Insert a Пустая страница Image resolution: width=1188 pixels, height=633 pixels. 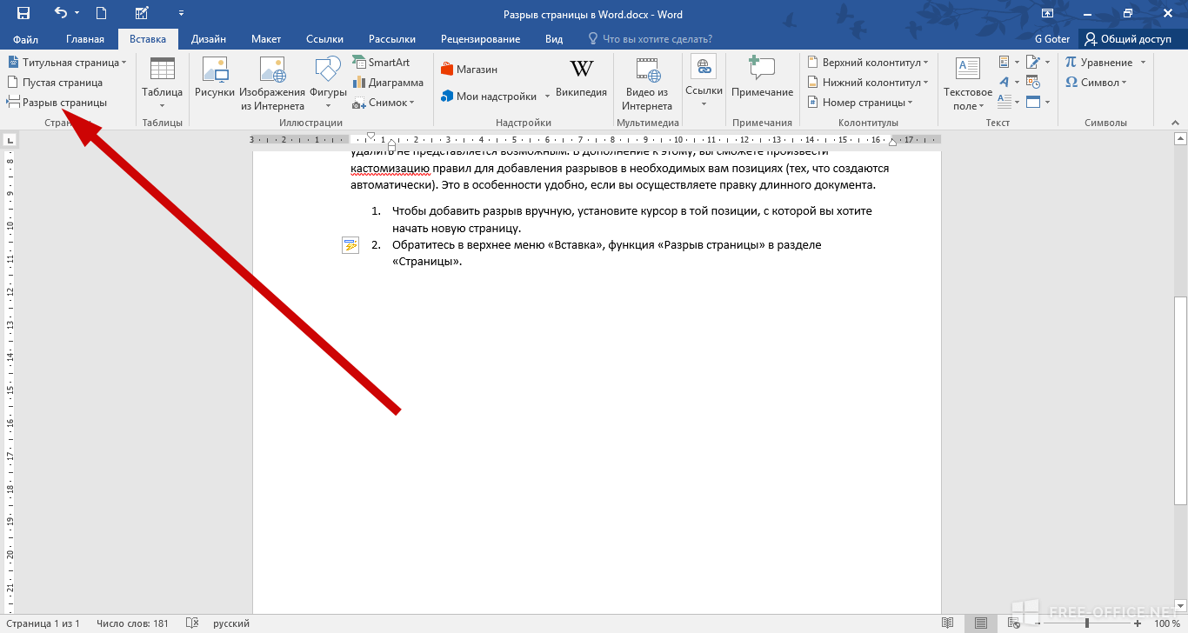pos(54,83)
